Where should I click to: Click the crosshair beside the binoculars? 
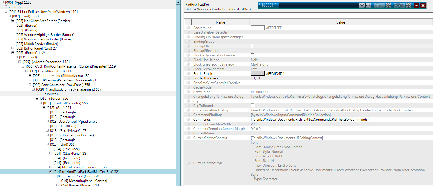pyautogui.click(x=408, y=5)
